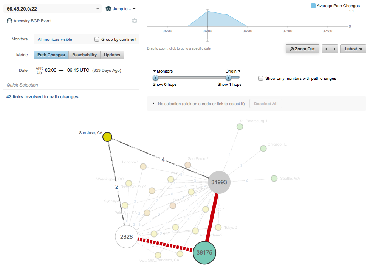
Task: Click the Origin hops slider handle
Action: pos(228,78)
